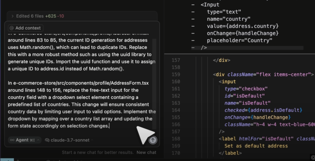Click the removed name="country" diff line
Image resolution: width=315 pixels, height=161 pixels.
[x=229, y=19]
